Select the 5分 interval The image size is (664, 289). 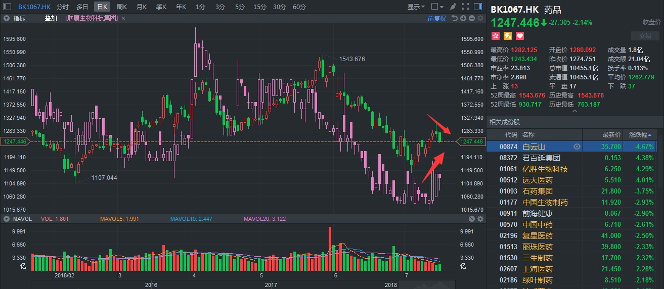coord(240,7)
